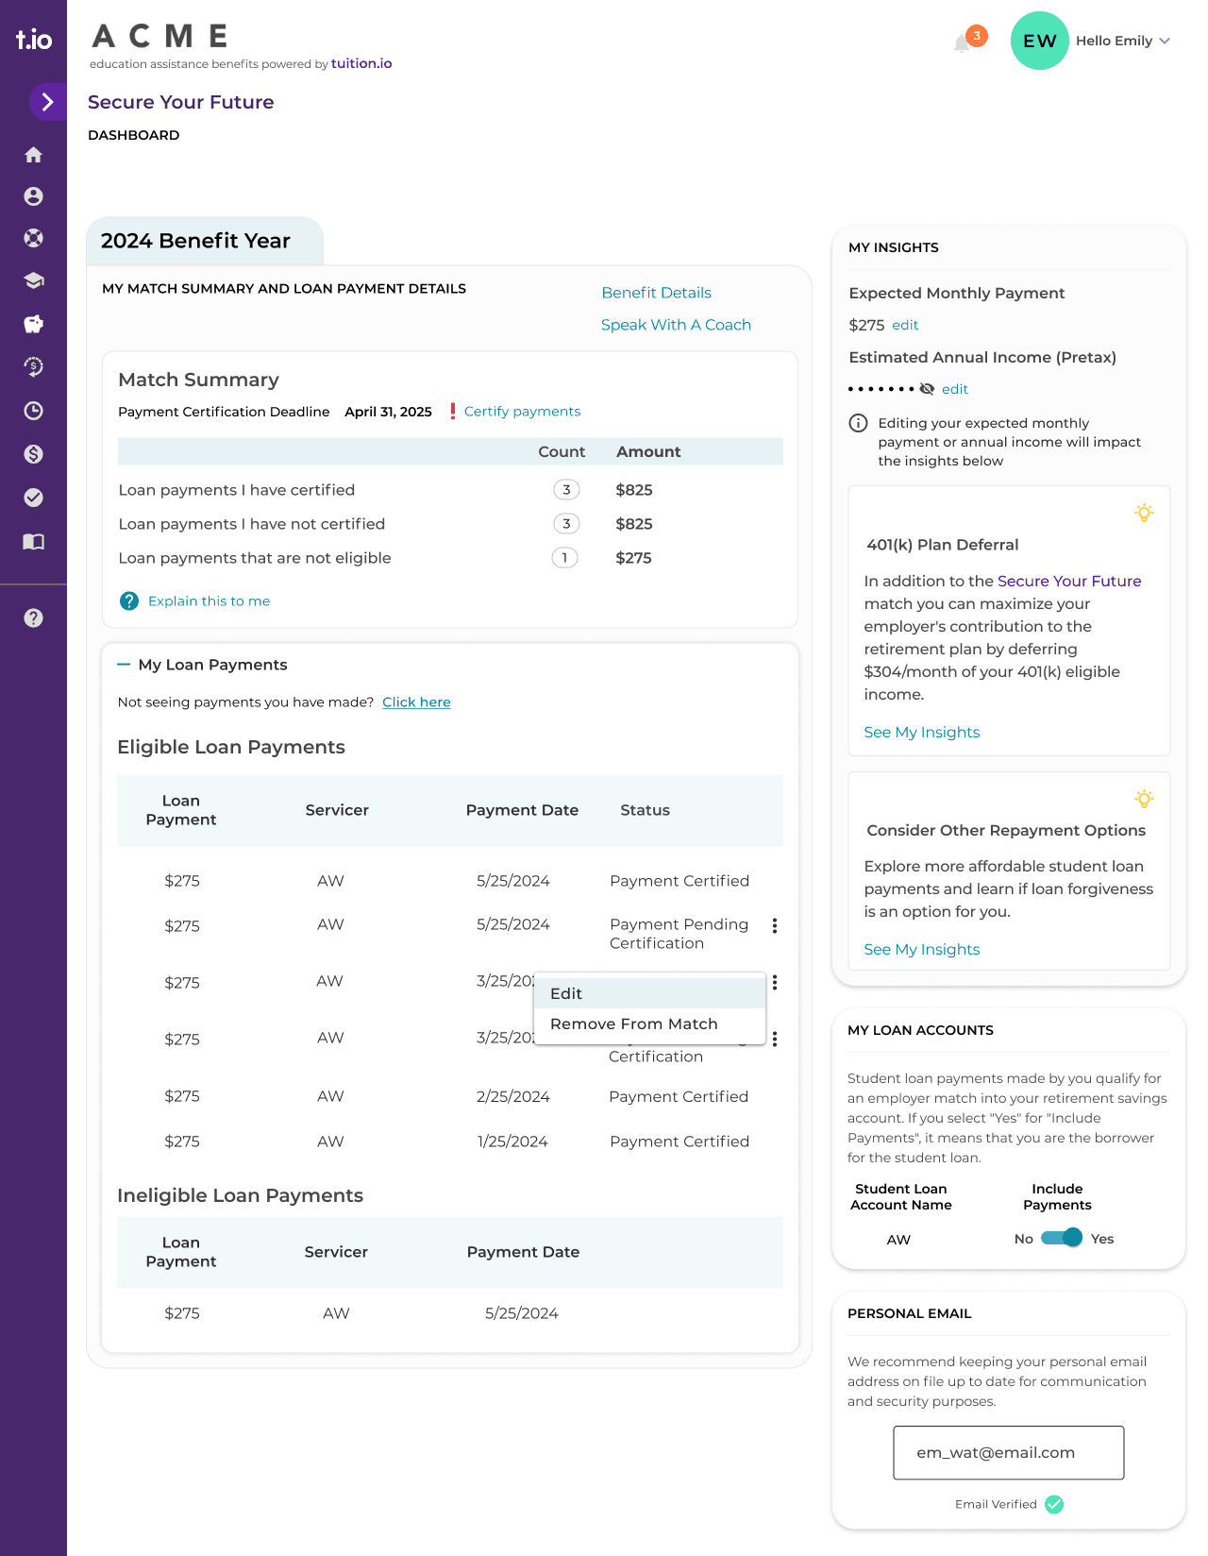Click the Loan Payment header in Eligible table
This screenshot has height=1556, width=1208.
(x=181, y=810)
